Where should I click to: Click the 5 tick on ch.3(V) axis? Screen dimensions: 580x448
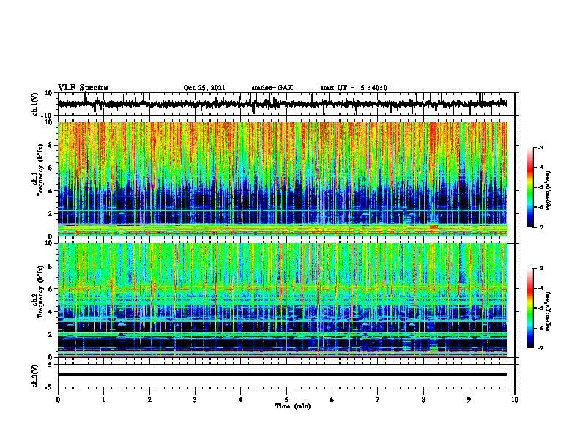51,364
